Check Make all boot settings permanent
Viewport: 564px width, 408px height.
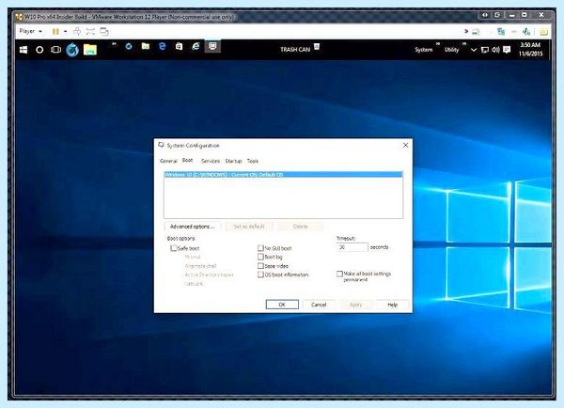339,274
